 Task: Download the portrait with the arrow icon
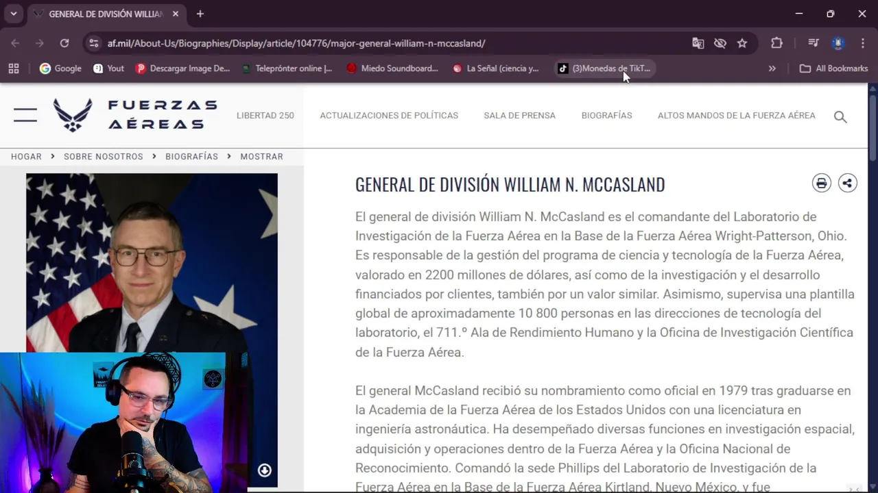point(264,470)
